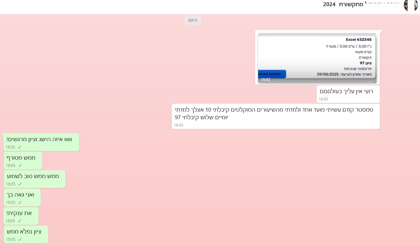The width and height of the screenshot is (420, 246).
Task: Click the 'היום' date badge
Action: (x=193, y=20)
